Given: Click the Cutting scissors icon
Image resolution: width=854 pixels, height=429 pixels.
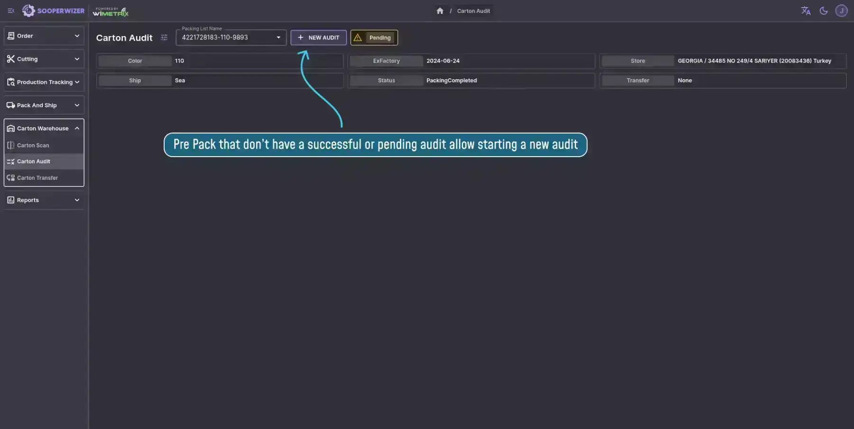Looking at the screenshot, I should pyautogui.click(x=11, y=59).
